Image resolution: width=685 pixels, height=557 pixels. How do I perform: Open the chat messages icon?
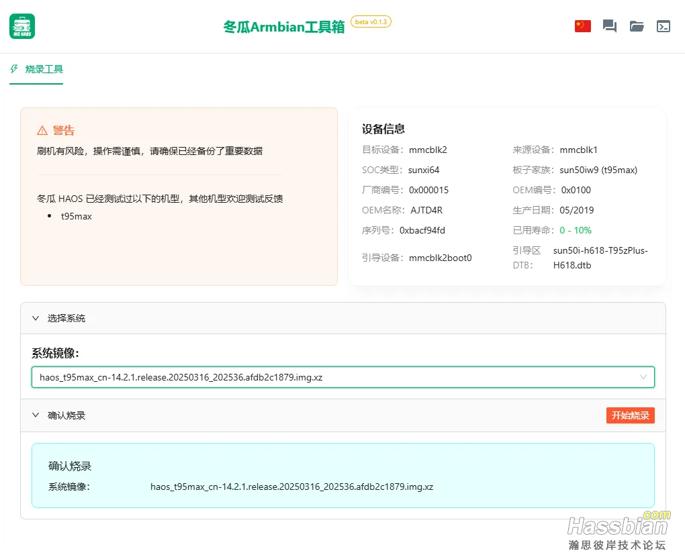coord(609,26)
